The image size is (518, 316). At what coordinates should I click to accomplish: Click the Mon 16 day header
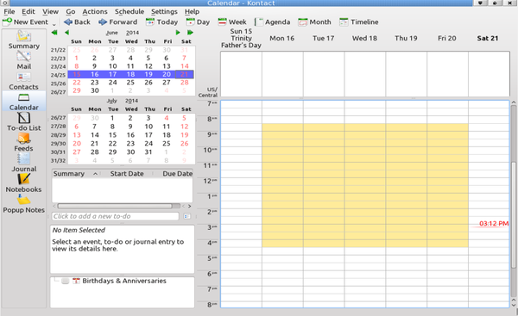(281, 38)
